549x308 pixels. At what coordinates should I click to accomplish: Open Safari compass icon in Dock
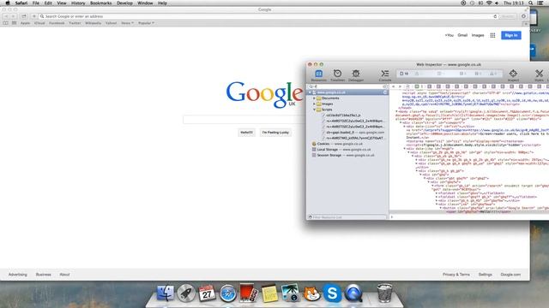click(228, 293)
